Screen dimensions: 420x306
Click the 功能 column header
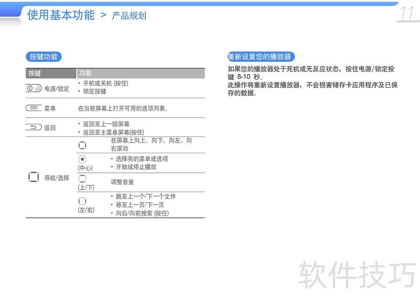(x=85, y=73)
